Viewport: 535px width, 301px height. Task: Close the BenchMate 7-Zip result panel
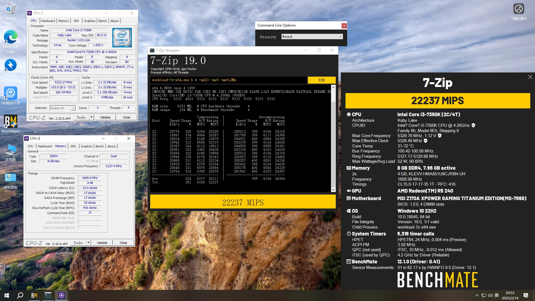[x=530, y=77]
